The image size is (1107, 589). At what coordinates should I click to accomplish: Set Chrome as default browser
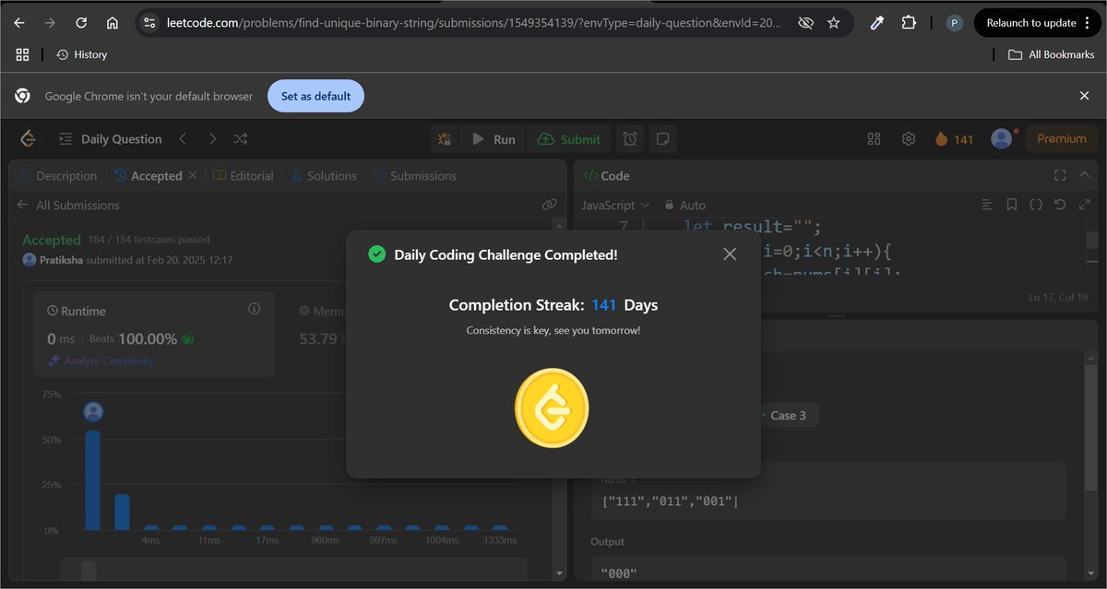click(x=315, y=96)
